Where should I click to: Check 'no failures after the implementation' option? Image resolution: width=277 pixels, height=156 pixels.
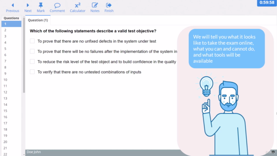pos(32,51)
